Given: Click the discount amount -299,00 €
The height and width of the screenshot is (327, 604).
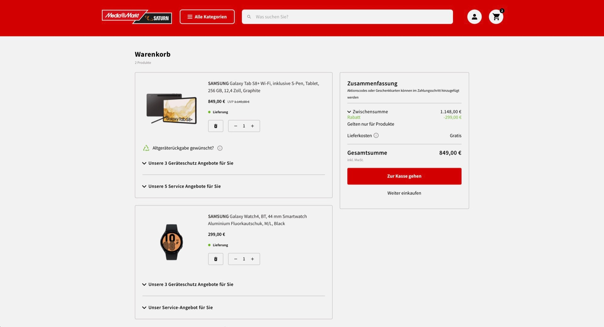Looking at the screenshot, I should (x=452, y=117).
